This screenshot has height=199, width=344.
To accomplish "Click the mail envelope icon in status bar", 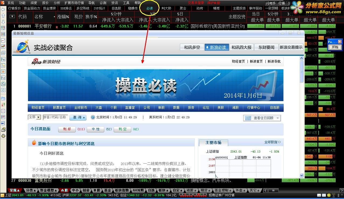I will [324, 195].
